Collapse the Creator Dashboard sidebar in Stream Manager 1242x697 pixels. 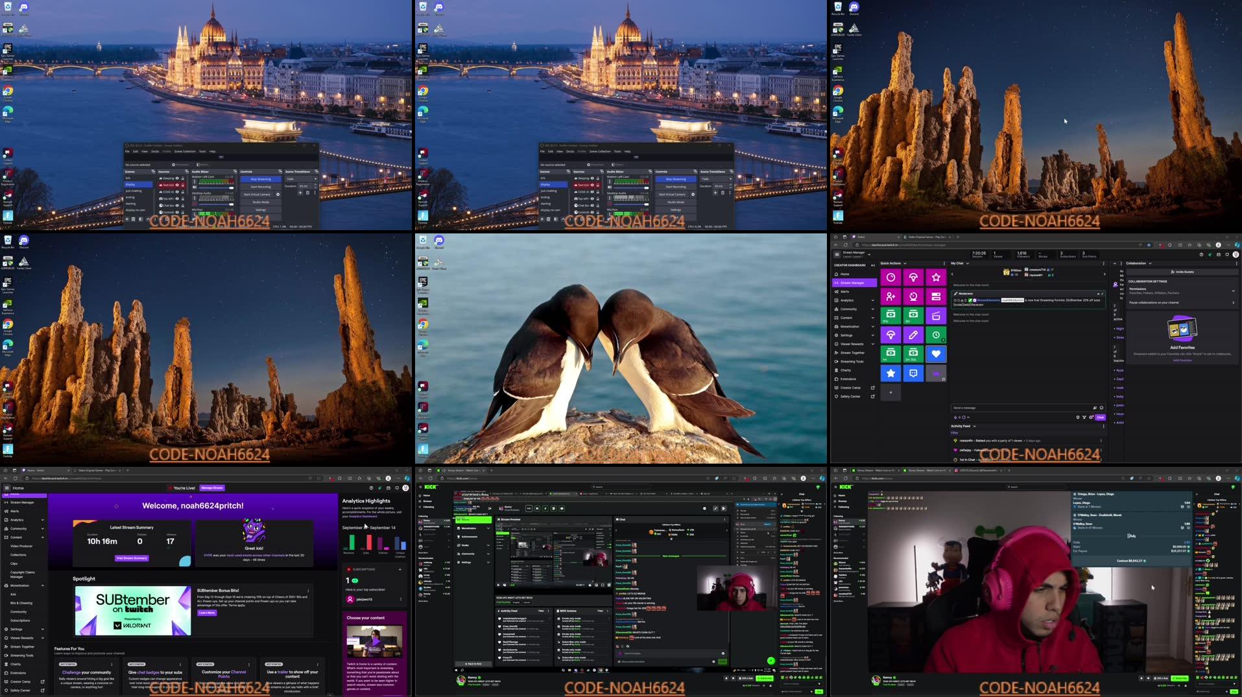[873, 265]
